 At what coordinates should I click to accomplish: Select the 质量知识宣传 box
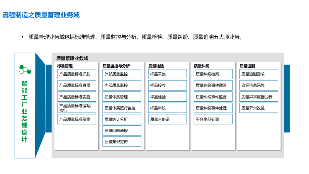pos(122,142)
